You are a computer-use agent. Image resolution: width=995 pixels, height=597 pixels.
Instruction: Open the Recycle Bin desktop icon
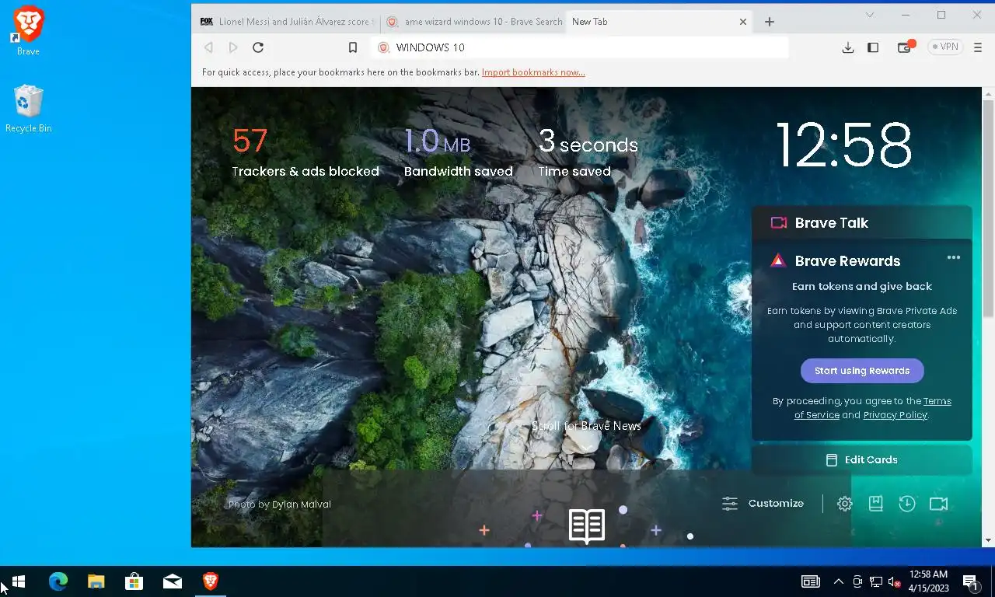[28, 109]
